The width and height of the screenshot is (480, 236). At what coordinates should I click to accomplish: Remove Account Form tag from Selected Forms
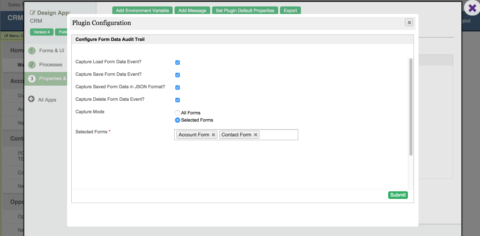(x=214, y=135)
